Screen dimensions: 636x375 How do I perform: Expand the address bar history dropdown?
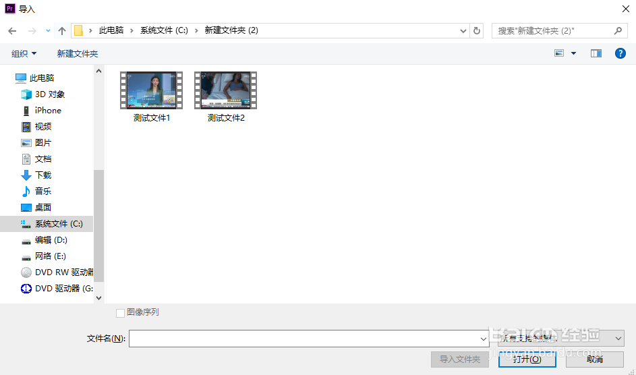[x=463, y=31]
